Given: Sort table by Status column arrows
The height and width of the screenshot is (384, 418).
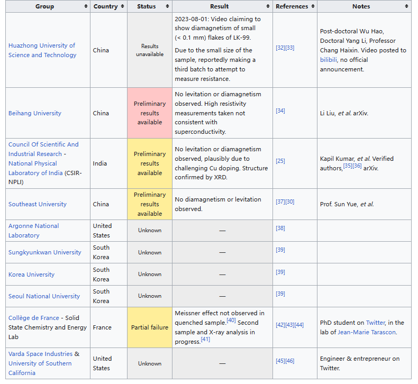Looking at the screenshot, I should [x=167, y=6].
